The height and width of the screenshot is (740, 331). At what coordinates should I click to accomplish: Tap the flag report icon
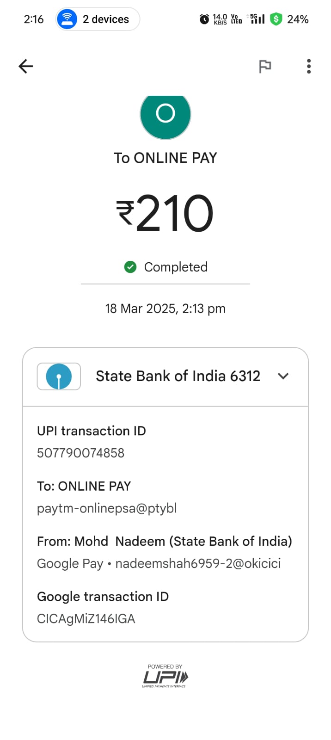click(265, 67)
